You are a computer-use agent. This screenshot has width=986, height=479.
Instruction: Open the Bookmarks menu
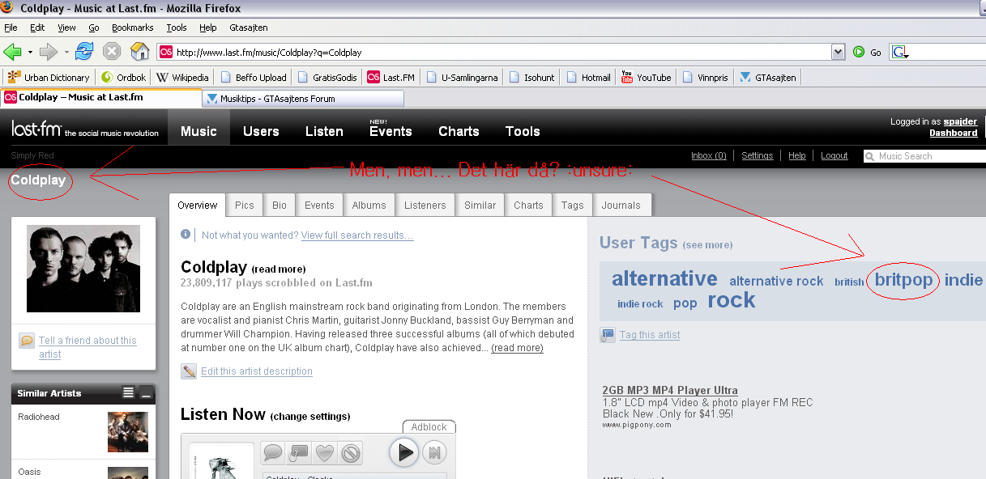[132, 28]
